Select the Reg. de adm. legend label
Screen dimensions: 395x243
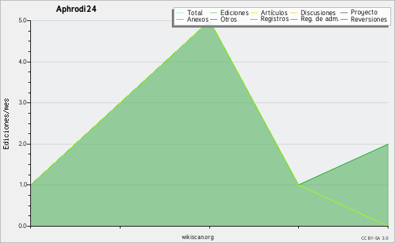[320, 19]
